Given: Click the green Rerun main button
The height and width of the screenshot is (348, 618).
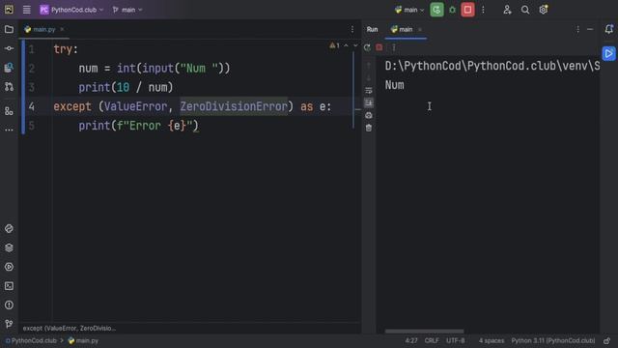Looking at the screenshot, I should (x=436, y=10).
